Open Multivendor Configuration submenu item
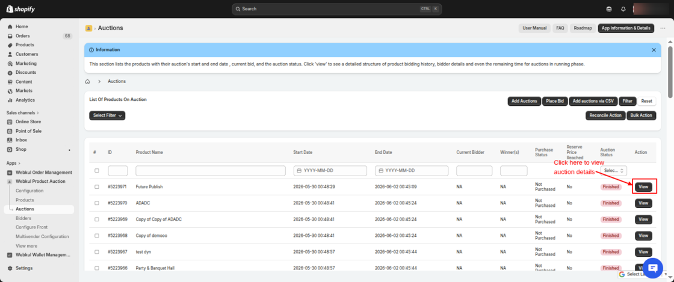This screenshot has height=282, width=674. (42, 236)
